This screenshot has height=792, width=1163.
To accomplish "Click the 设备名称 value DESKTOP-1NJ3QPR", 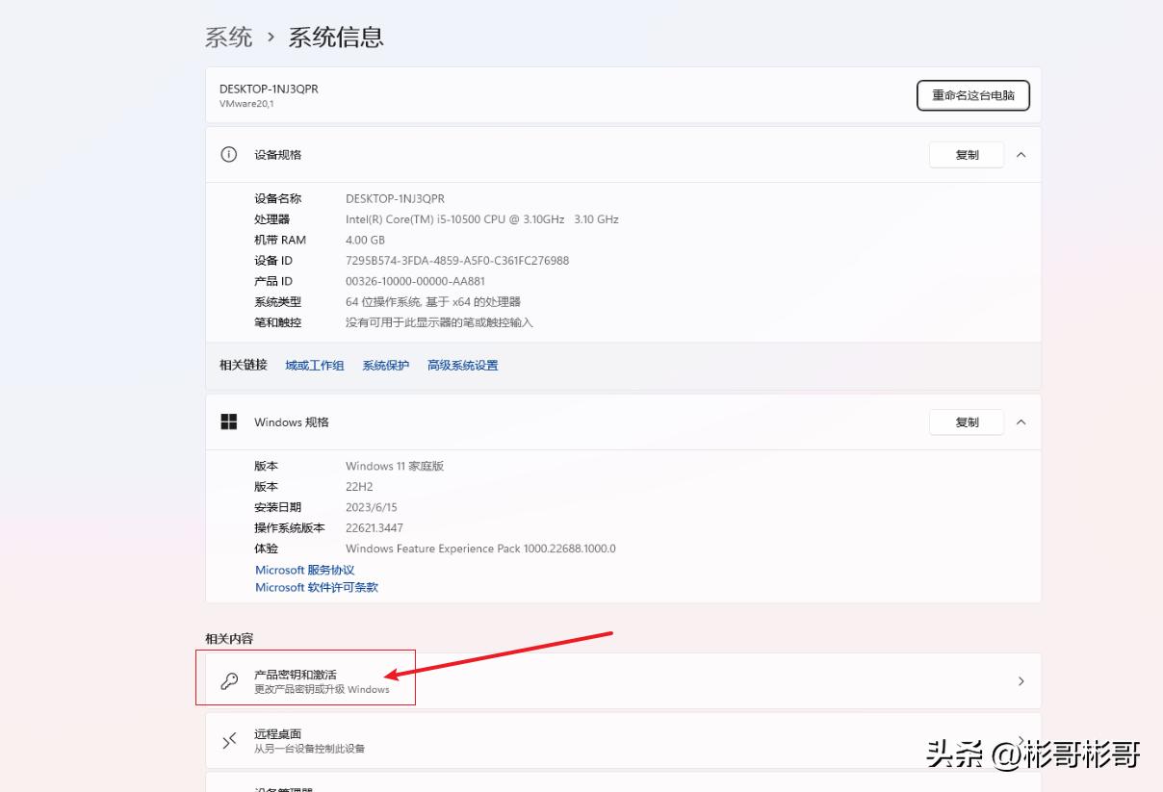I will [395, 198].
